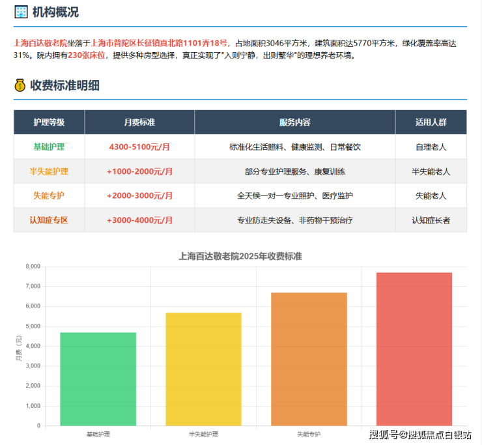This screenshot has height=445, width=482.
Task: Click the 半失能护理 table row label
Action: tap(49, 172)
